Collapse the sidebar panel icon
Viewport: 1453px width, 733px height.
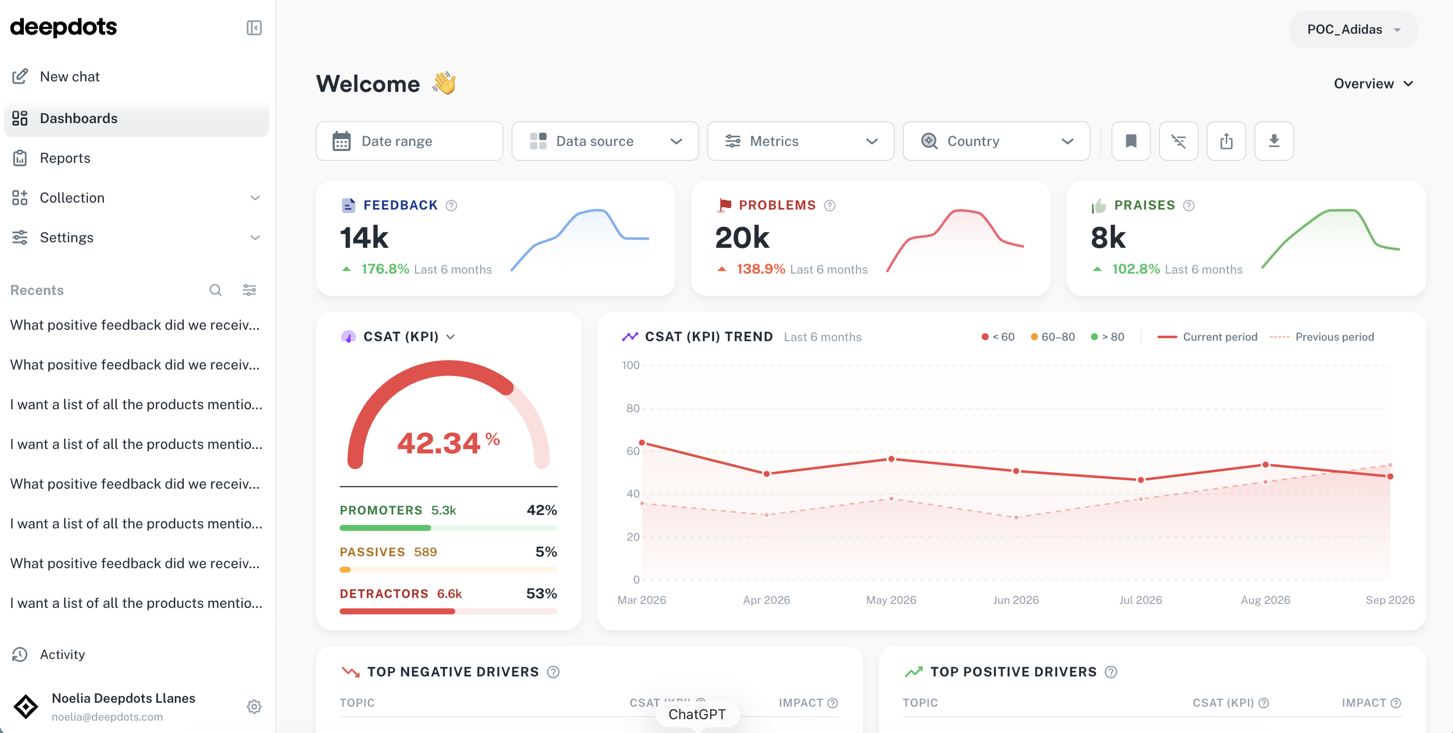click(x=254, y=28)
